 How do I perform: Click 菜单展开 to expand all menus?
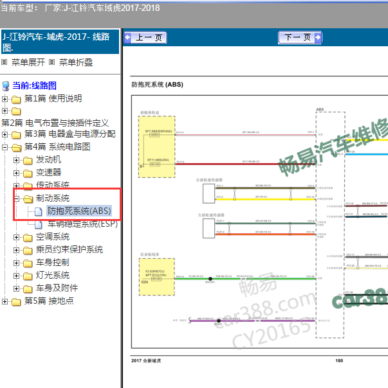coord(28,62)
